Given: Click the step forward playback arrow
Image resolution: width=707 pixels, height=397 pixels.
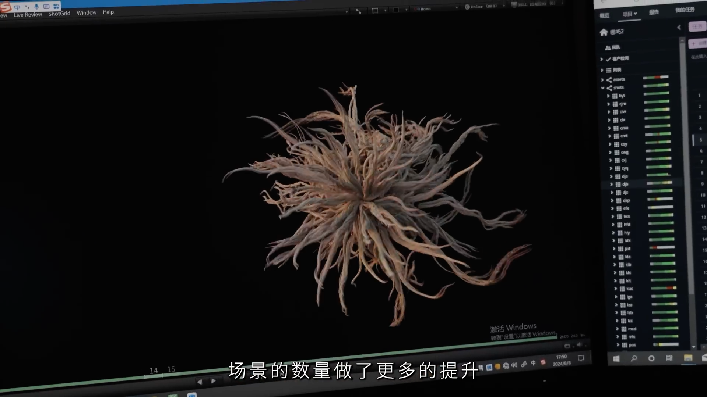Looking at the screenshot, I should click(213, 381).
